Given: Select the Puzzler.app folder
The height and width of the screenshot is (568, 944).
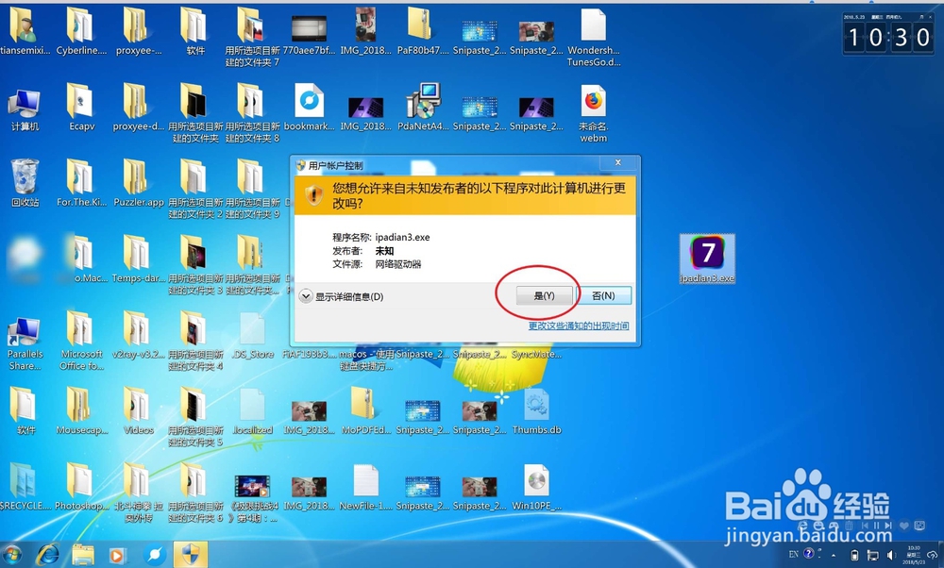Looking at the screenshot, I should tap(139, 184).
